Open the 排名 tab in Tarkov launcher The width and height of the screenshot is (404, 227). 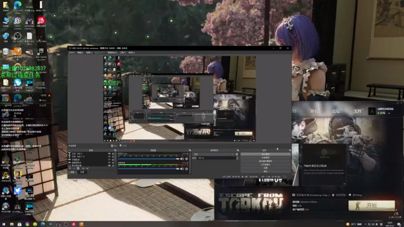314,111
